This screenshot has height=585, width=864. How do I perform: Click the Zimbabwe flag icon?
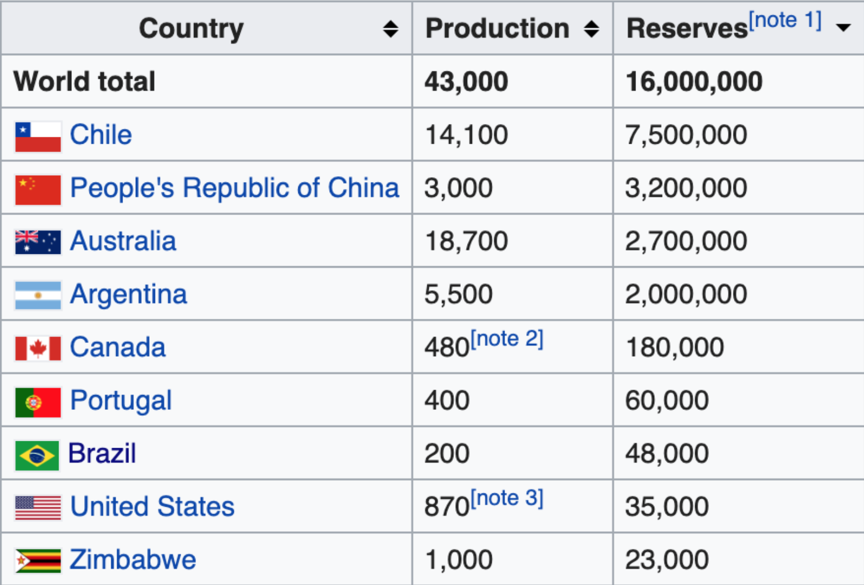point(38,561)
